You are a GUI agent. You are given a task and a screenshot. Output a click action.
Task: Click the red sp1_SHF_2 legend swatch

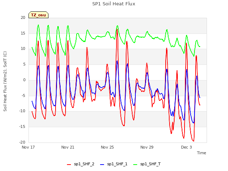69,165
